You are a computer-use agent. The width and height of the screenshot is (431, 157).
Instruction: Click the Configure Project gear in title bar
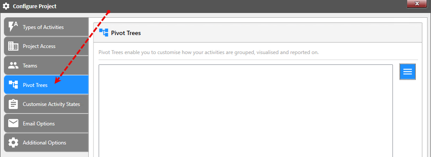click(x=6, y=6)
